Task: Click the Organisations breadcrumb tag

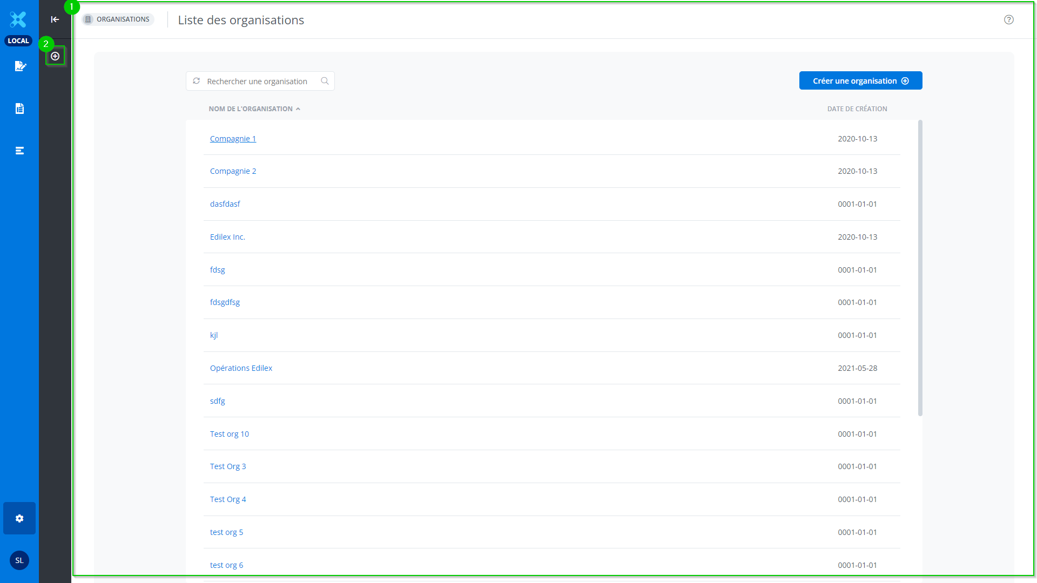Action: tap(118, 19)
